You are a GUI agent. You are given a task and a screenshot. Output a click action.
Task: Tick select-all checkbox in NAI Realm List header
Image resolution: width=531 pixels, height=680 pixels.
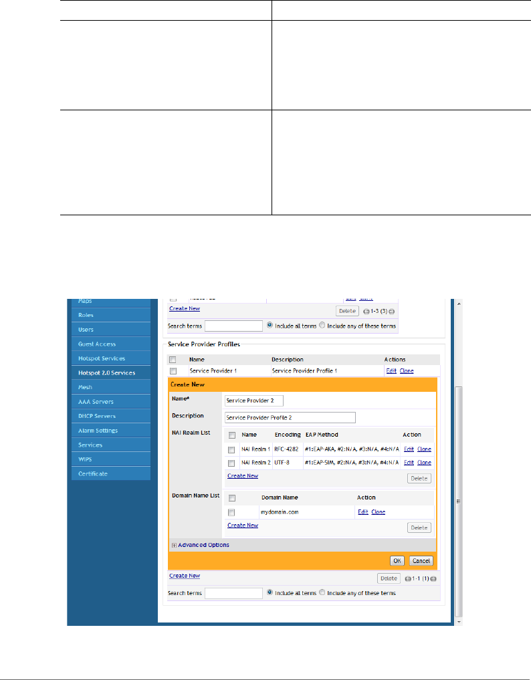pos(232,435)
